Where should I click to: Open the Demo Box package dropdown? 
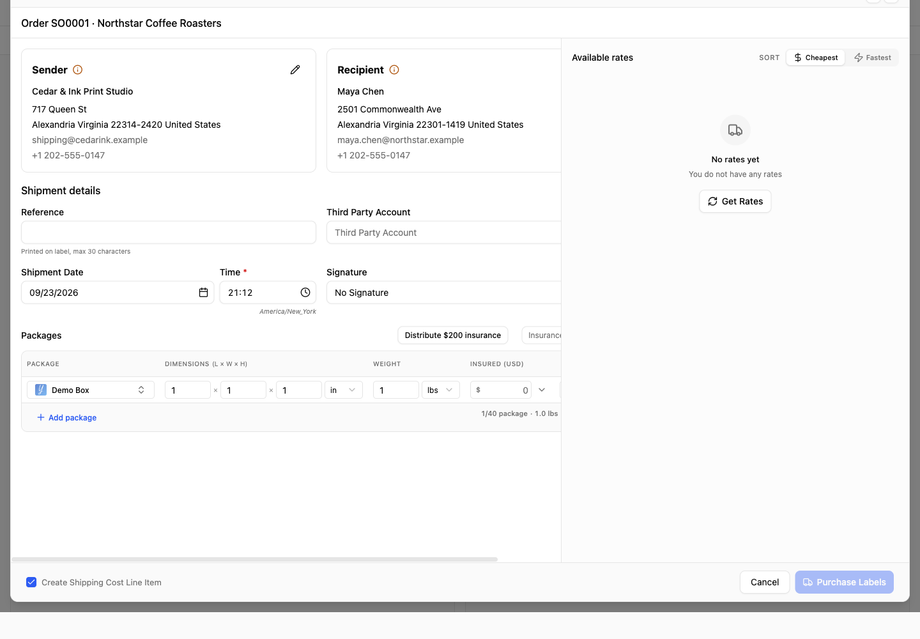[x=91, y=390]
